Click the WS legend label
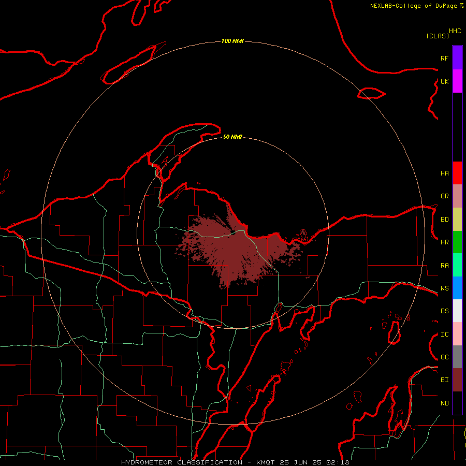Image resolution: width=466 pixels, height=466 pixels. click(x=445, y=288)
